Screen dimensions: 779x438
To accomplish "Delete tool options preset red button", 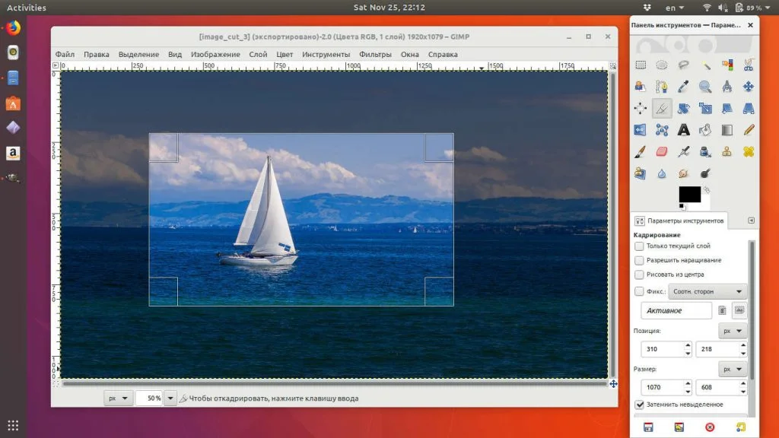I will pyautogui.click(x=710, y=427).
